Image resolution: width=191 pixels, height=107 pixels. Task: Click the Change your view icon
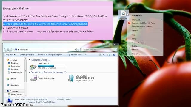tap(101, 55)
